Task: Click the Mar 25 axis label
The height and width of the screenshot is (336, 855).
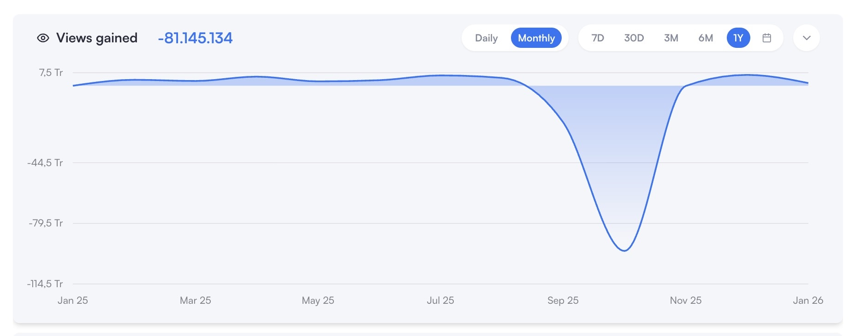Action: [196, 301]
